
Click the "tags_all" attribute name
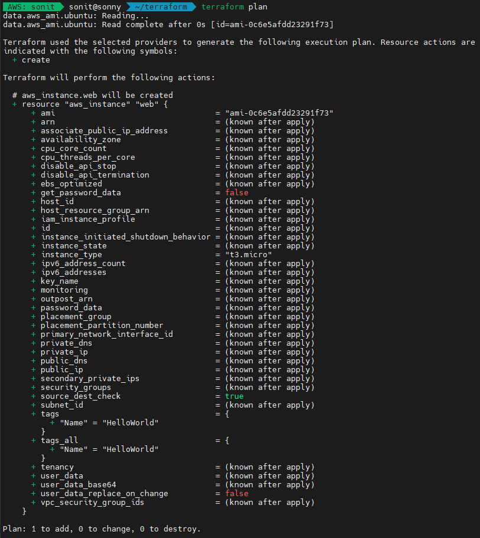point(60,441)
